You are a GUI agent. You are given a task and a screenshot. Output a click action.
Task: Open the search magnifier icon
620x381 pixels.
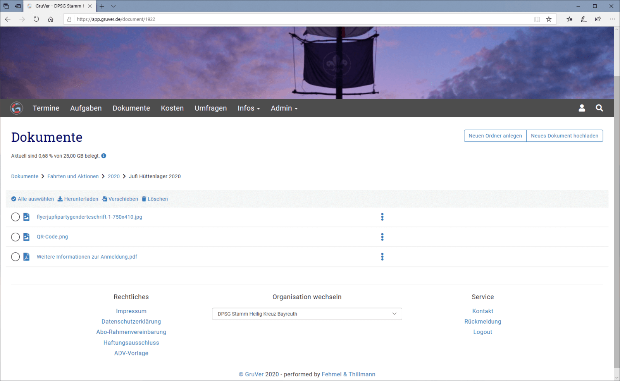599,108
